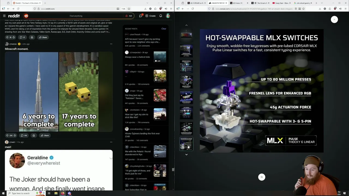This screenshot has height=196, width=349.
Task: Open Reddit notifications bell
Action: [x=161, y=16]
